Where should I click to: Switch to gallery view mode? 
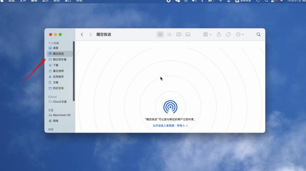pos(188,34)
